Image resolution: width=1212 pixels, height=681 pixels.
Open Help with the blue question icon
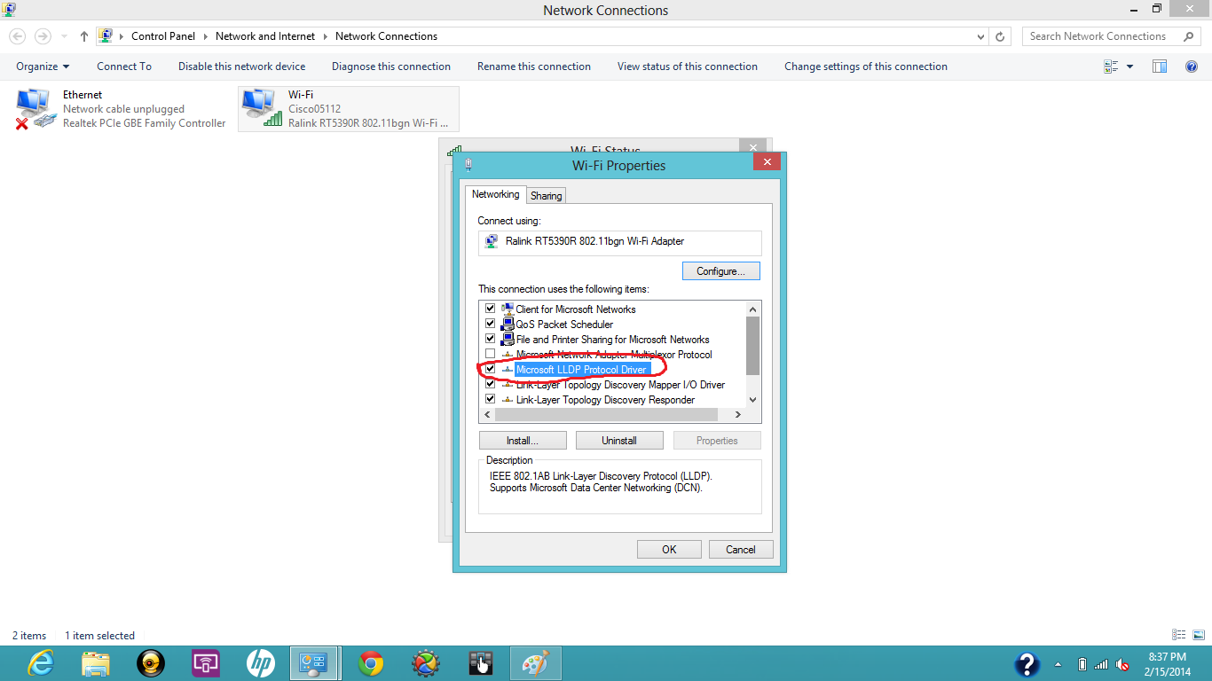[x=1192, y=67]
